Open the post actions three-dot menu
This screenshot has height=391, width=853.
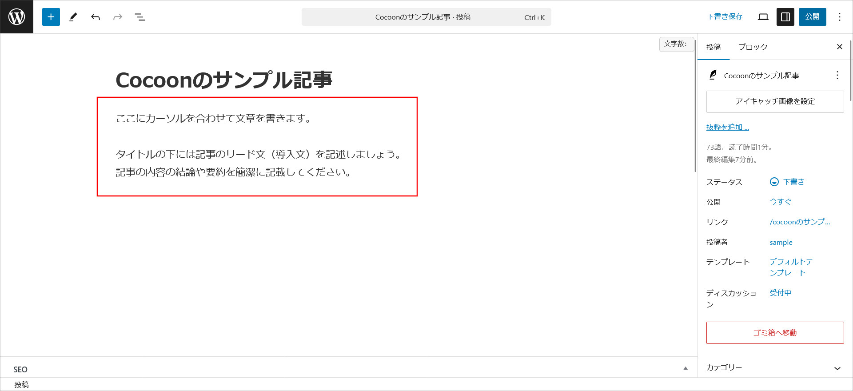coord(837,75)
